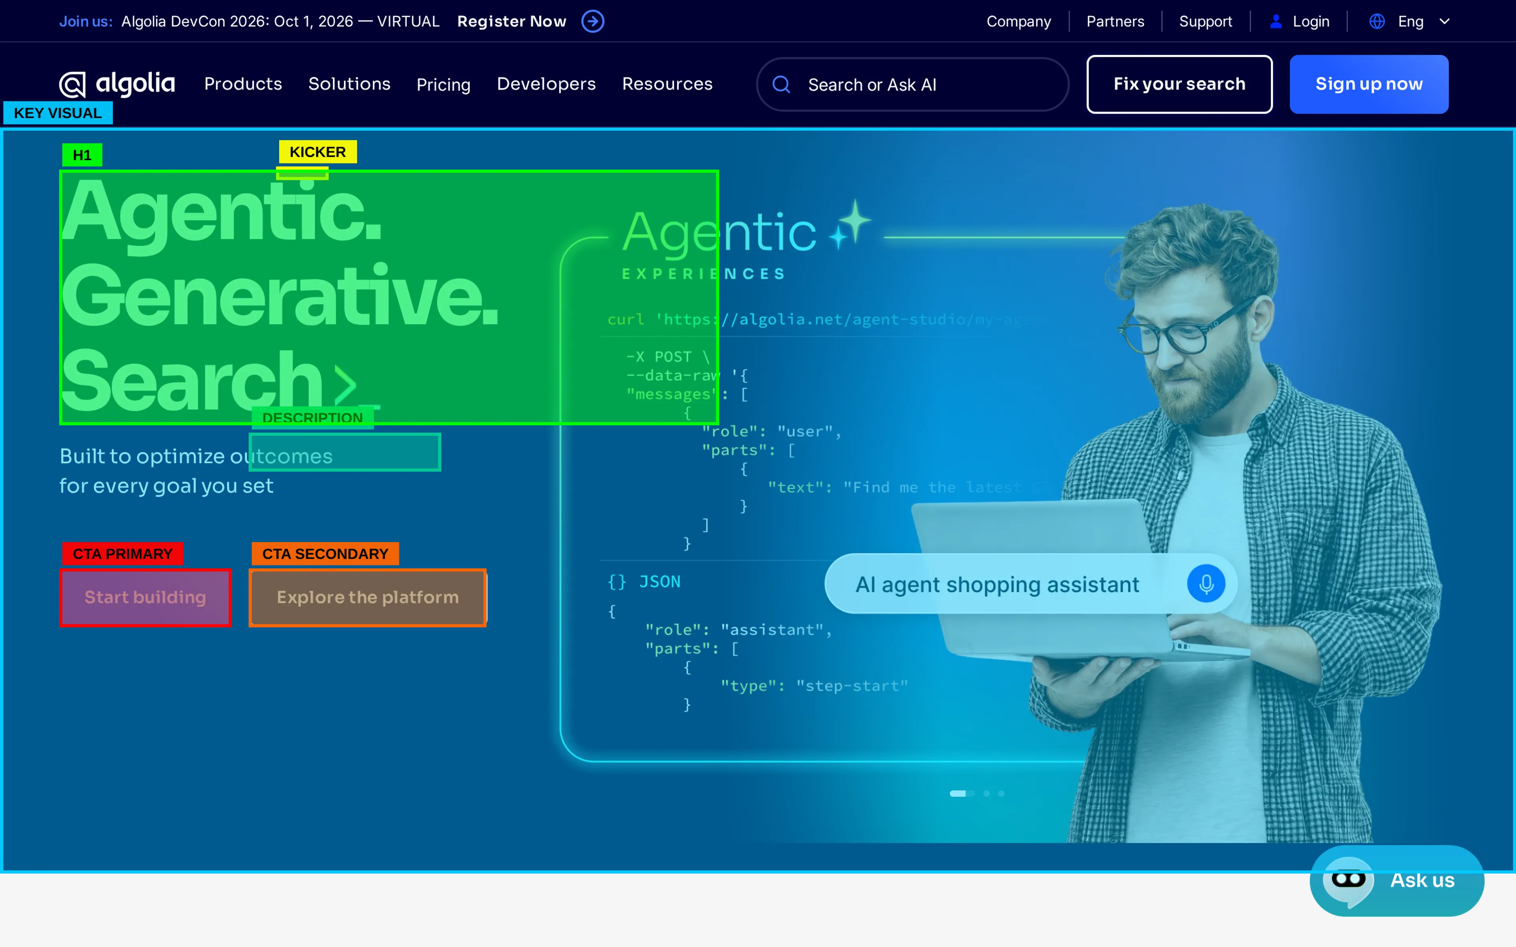This screenshot has height=947, width=1516.
Task: Click the Partners link in top bar
Action: [1115, 21]
